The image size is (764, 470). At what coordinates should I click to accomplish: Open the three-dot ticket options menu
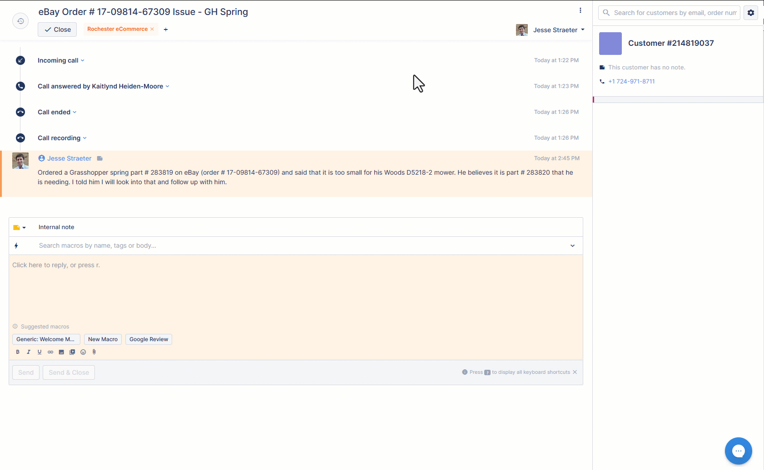580,10
